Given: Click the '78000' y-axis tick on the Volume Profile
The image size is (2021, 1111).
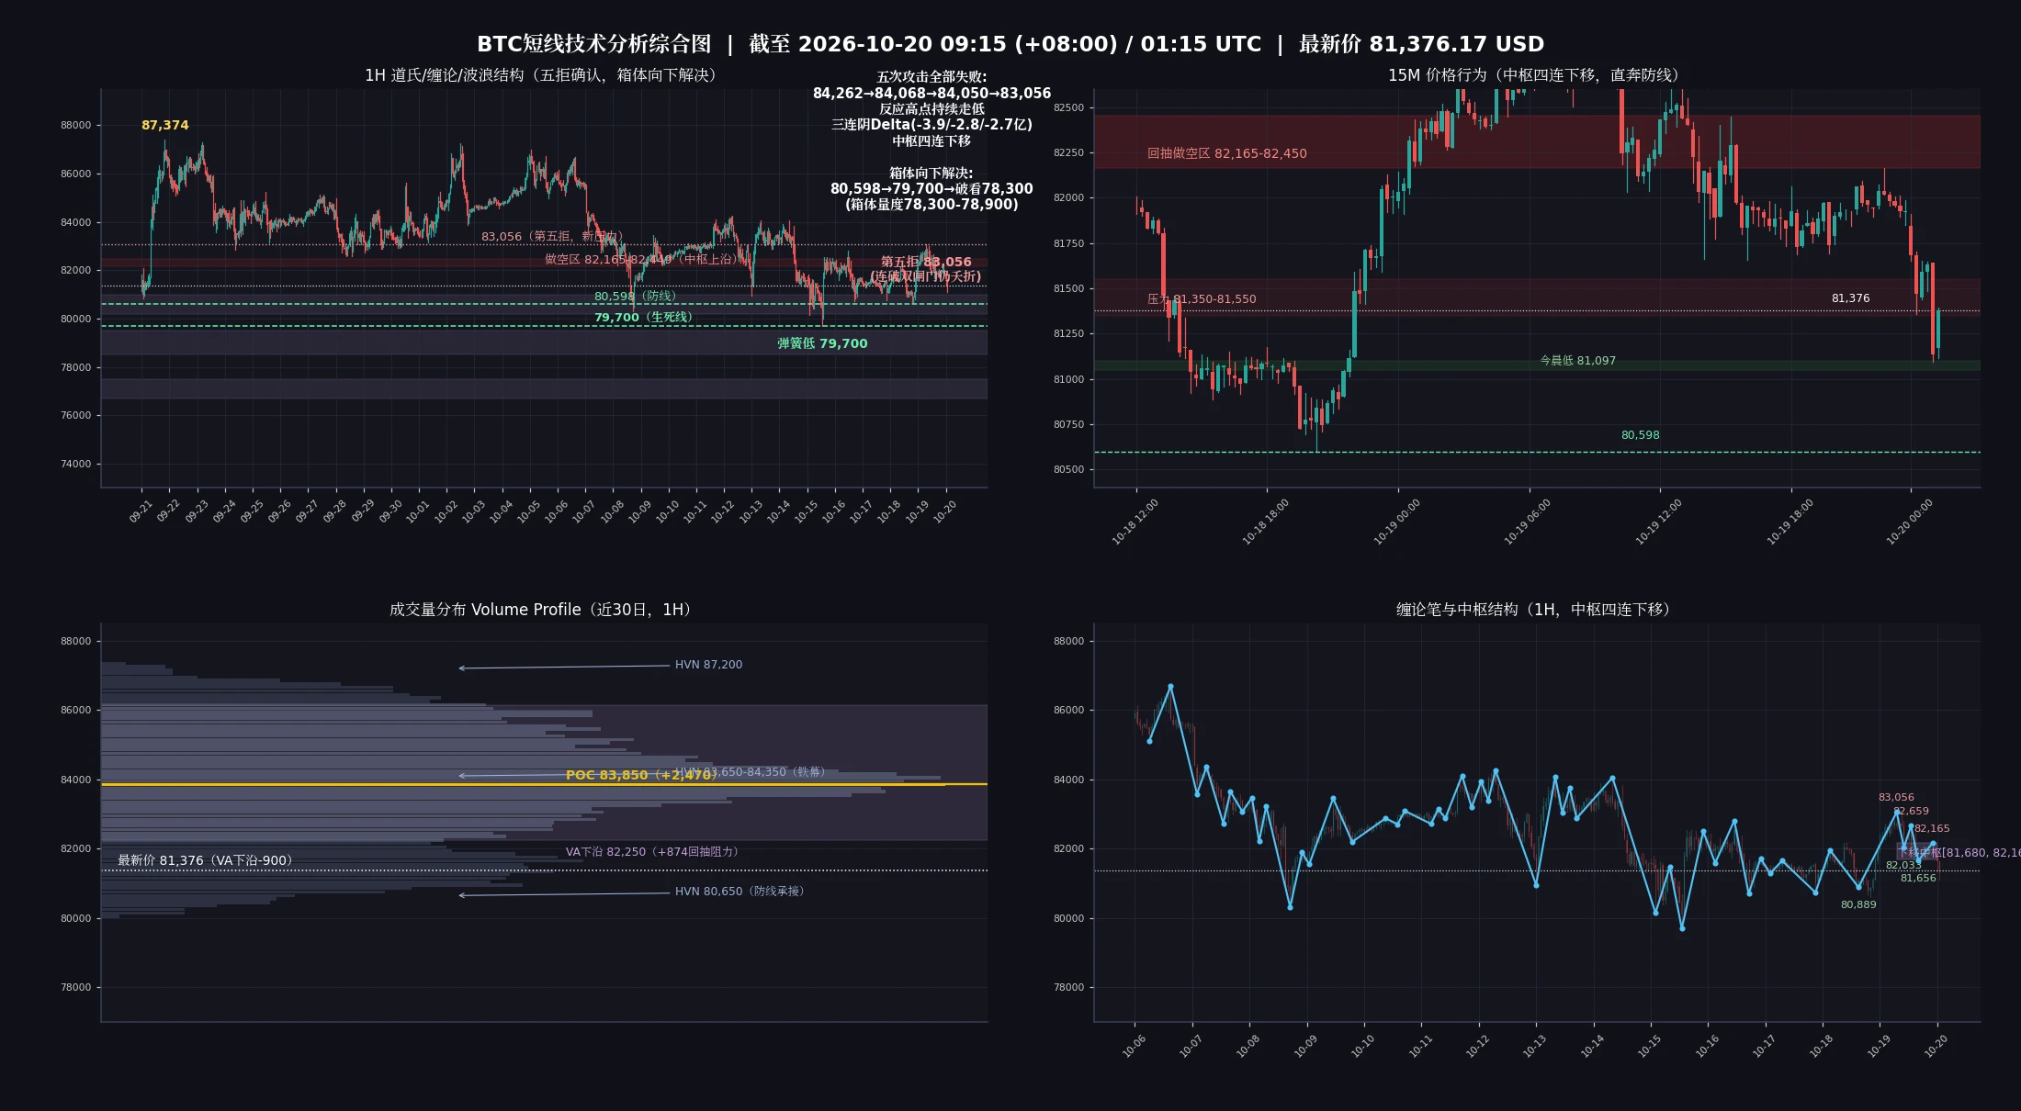Looking at the screenshot, I should (x=75, y=988).
